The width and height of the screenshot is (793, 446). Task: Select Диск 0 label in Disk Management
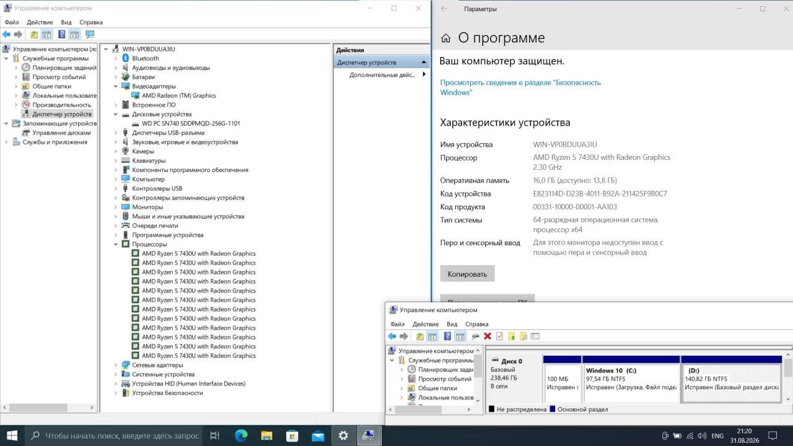pos(512,361)
